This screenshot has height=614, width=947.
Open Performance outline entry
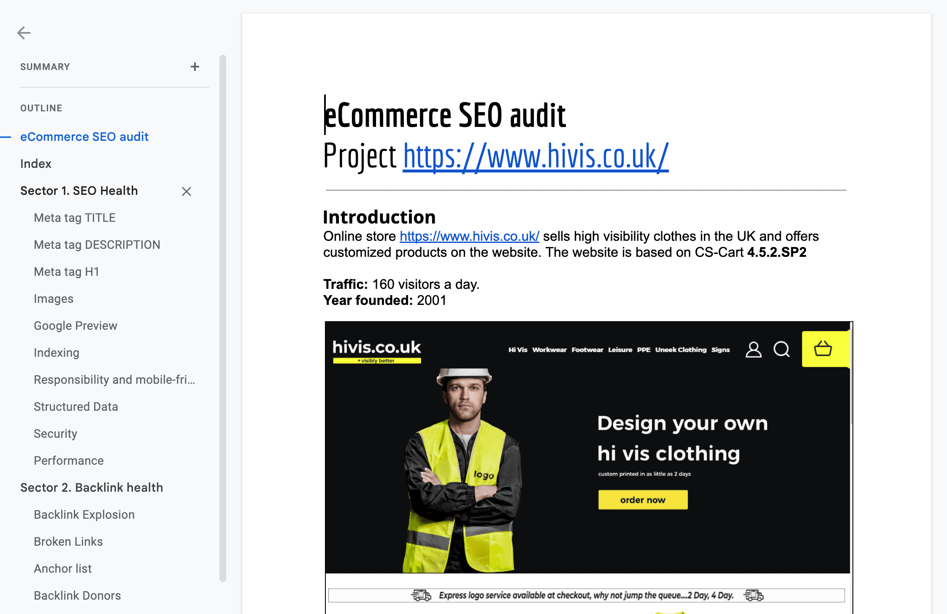pyautogui.click(x=69, y=460)
